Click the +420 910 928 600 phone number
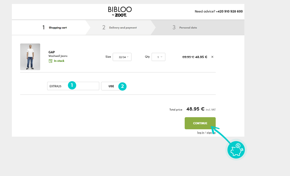 (229, 12)
